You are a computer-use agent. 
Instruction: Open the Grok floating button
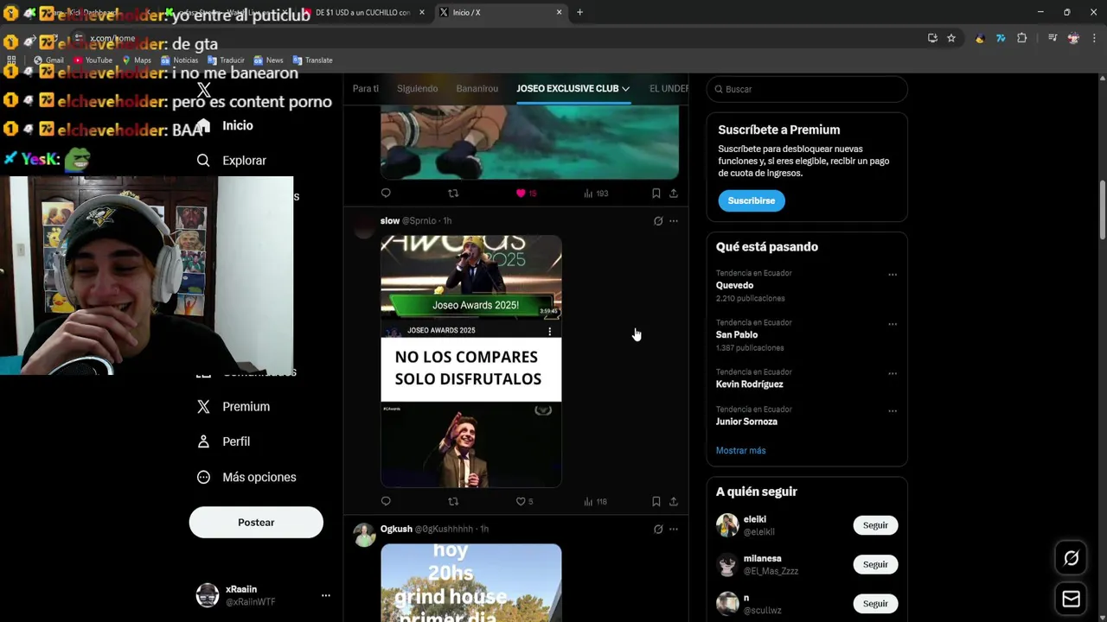pyautogui.click(x=1071, y=558)
